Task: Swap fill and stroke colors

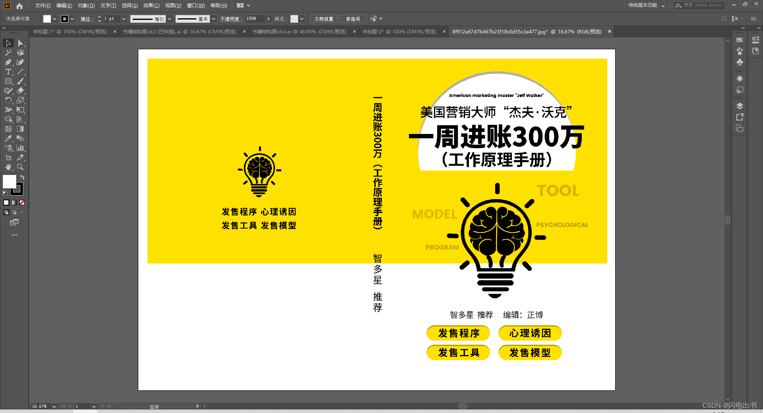Action: pyautogui.click(x=23, y=177)
